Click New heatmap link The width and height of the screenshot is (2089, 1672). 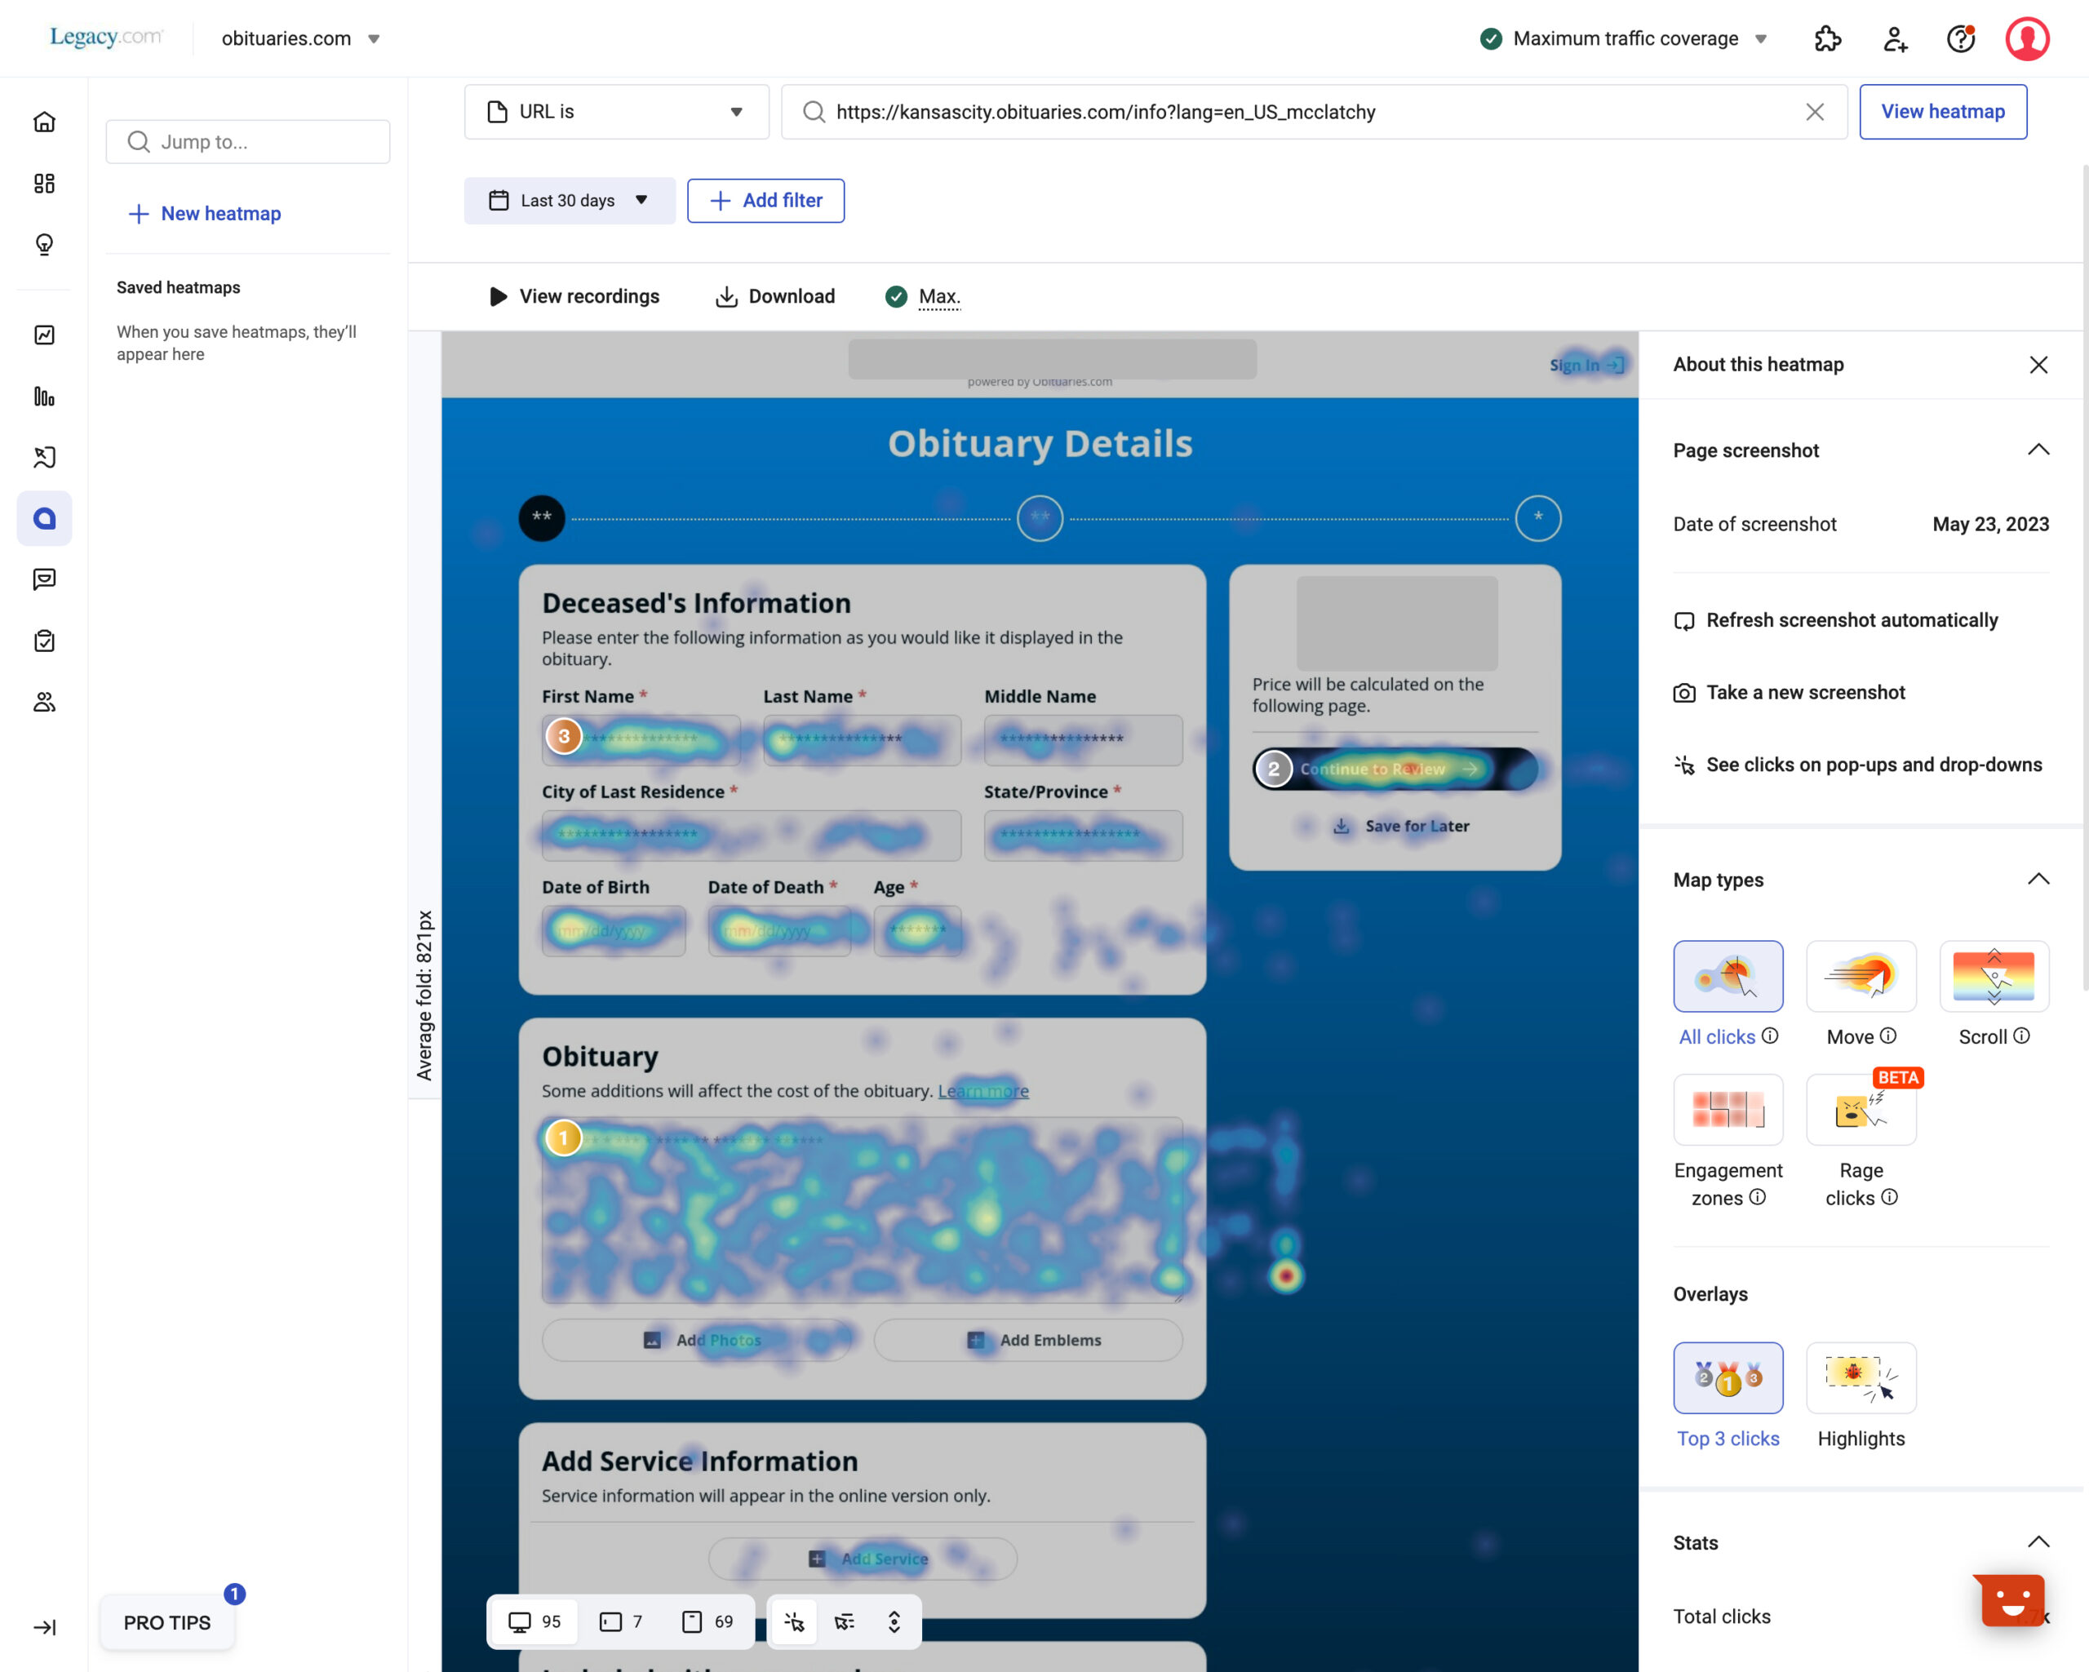point(205,214)
